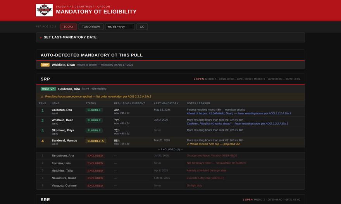Open the calendar picker icon in date field

click(x=131, y=27)
